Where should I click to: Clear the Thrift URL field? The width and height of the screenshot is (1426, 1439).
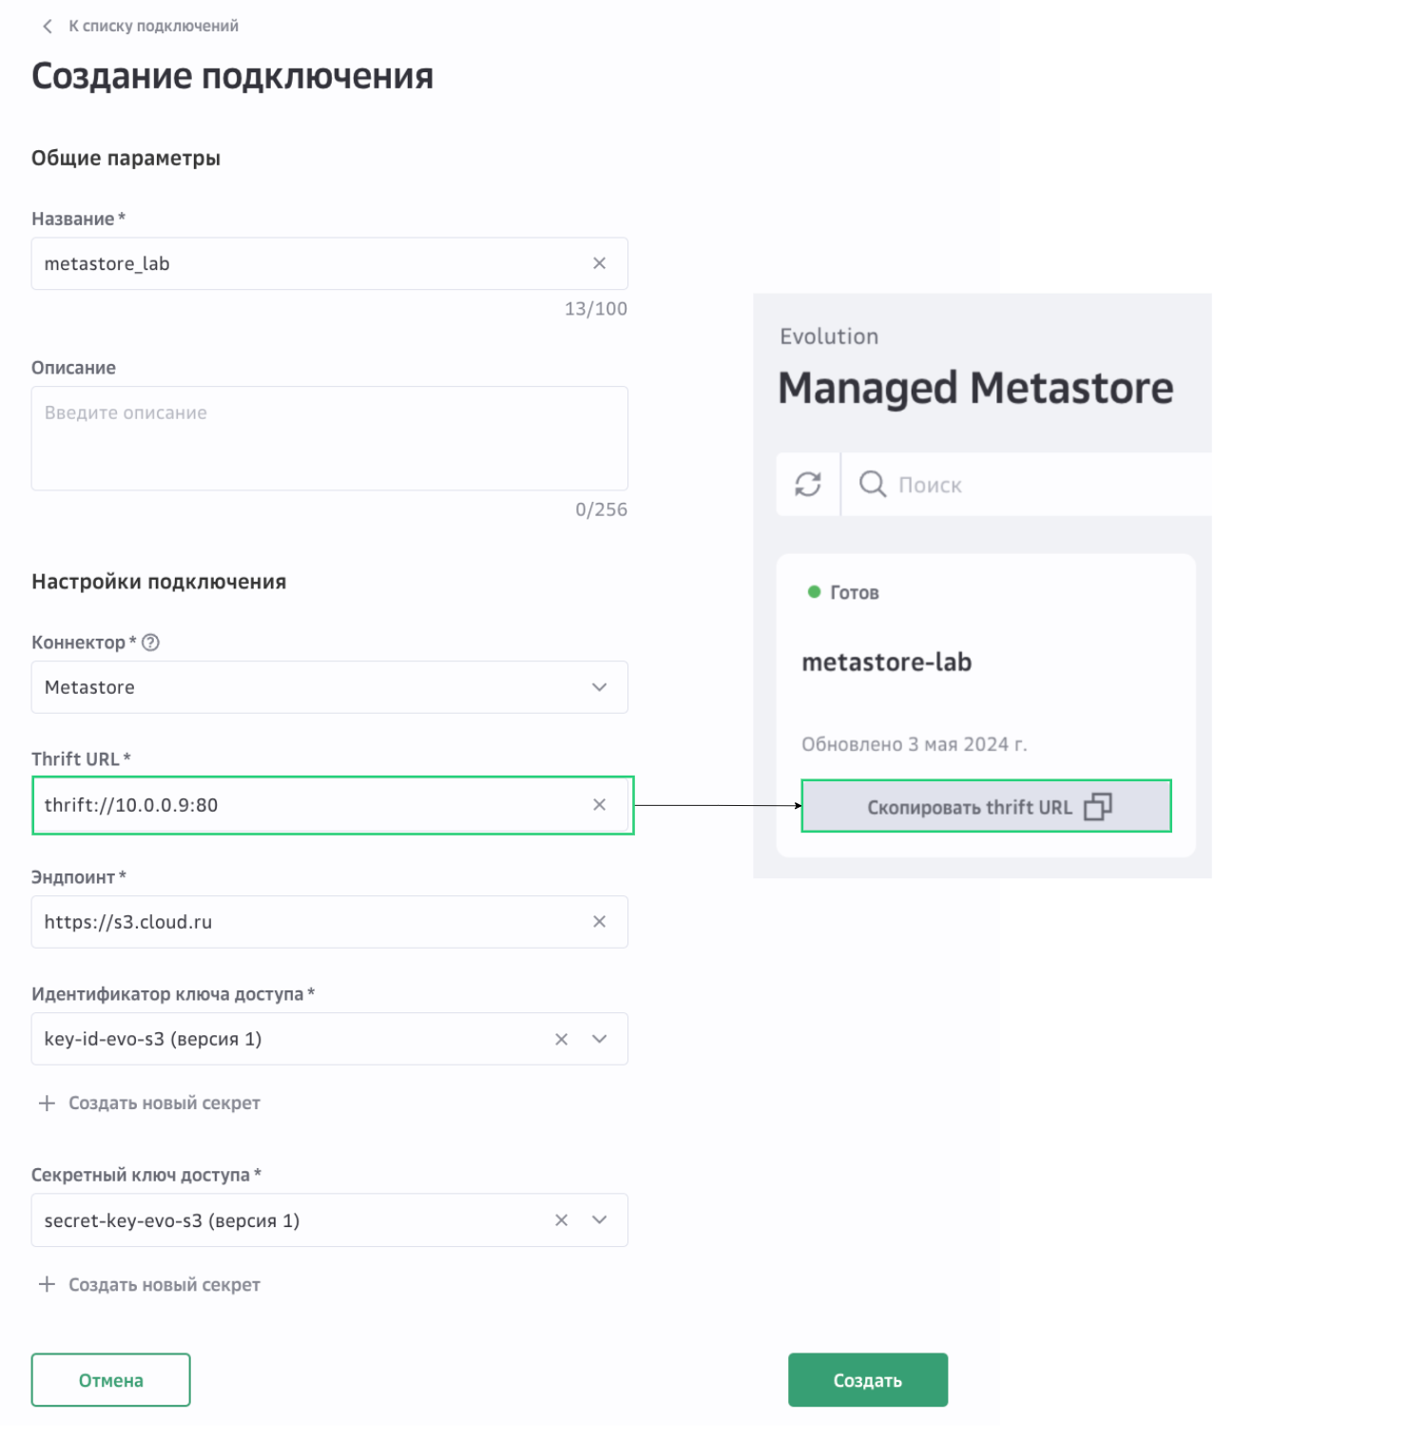coord(599,805)
